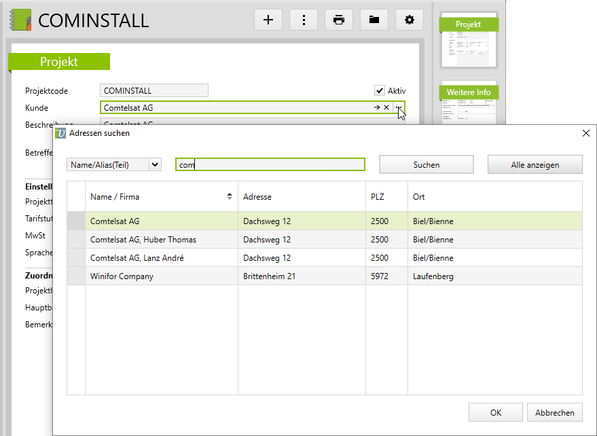Select row marker for Winifor Company
597x436 pixels.
76,276
